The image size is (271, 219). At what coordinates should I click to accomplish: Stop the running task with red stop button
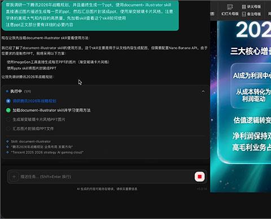coord(199,177)
